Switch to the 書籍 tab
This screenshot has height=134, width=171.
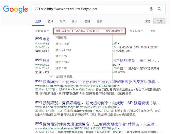pyautogui.click(x=87, y=21)
